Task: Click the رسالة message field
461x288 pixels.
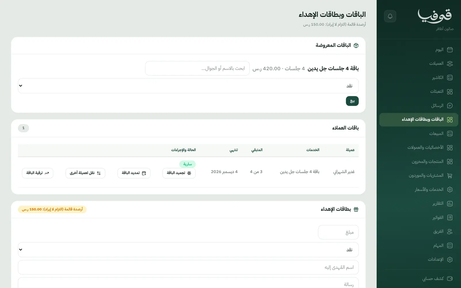Action: (x=188, y=283)
